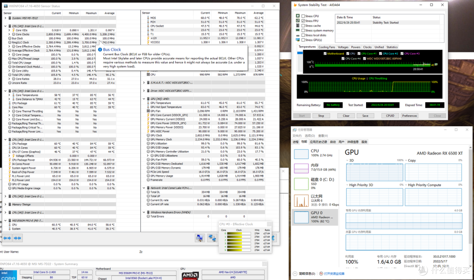Switch to the Voltages tab in AIDA64
Viewport: 474px width, 280px height.
tap(343, 47)
